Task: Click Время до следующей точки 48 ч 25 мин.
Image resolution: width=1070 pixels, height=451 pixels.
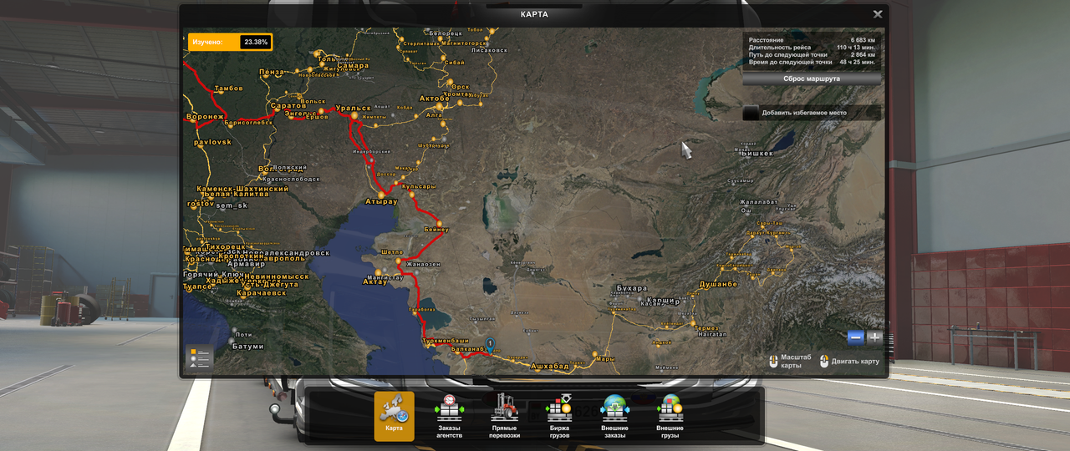Action: click(x=812, y=62)
